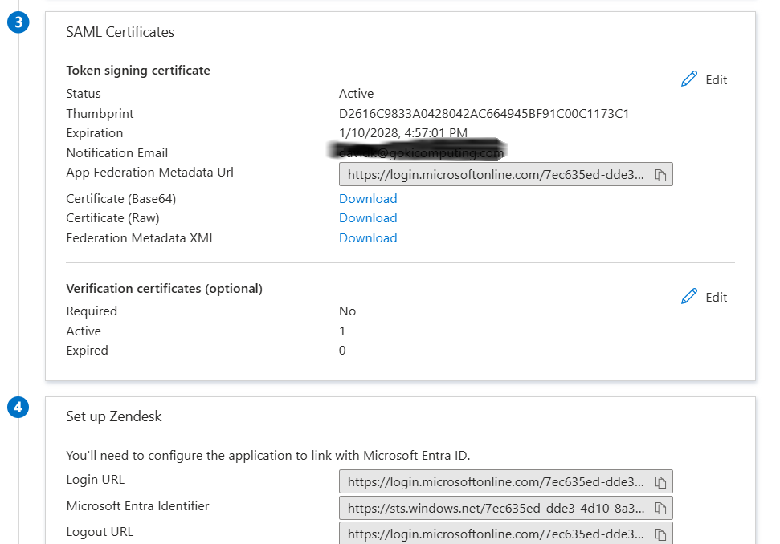Viewport: 780px width, 544px height.
Task: Click the Expired label
Action: pyautogui.click(x=87, y=351)
